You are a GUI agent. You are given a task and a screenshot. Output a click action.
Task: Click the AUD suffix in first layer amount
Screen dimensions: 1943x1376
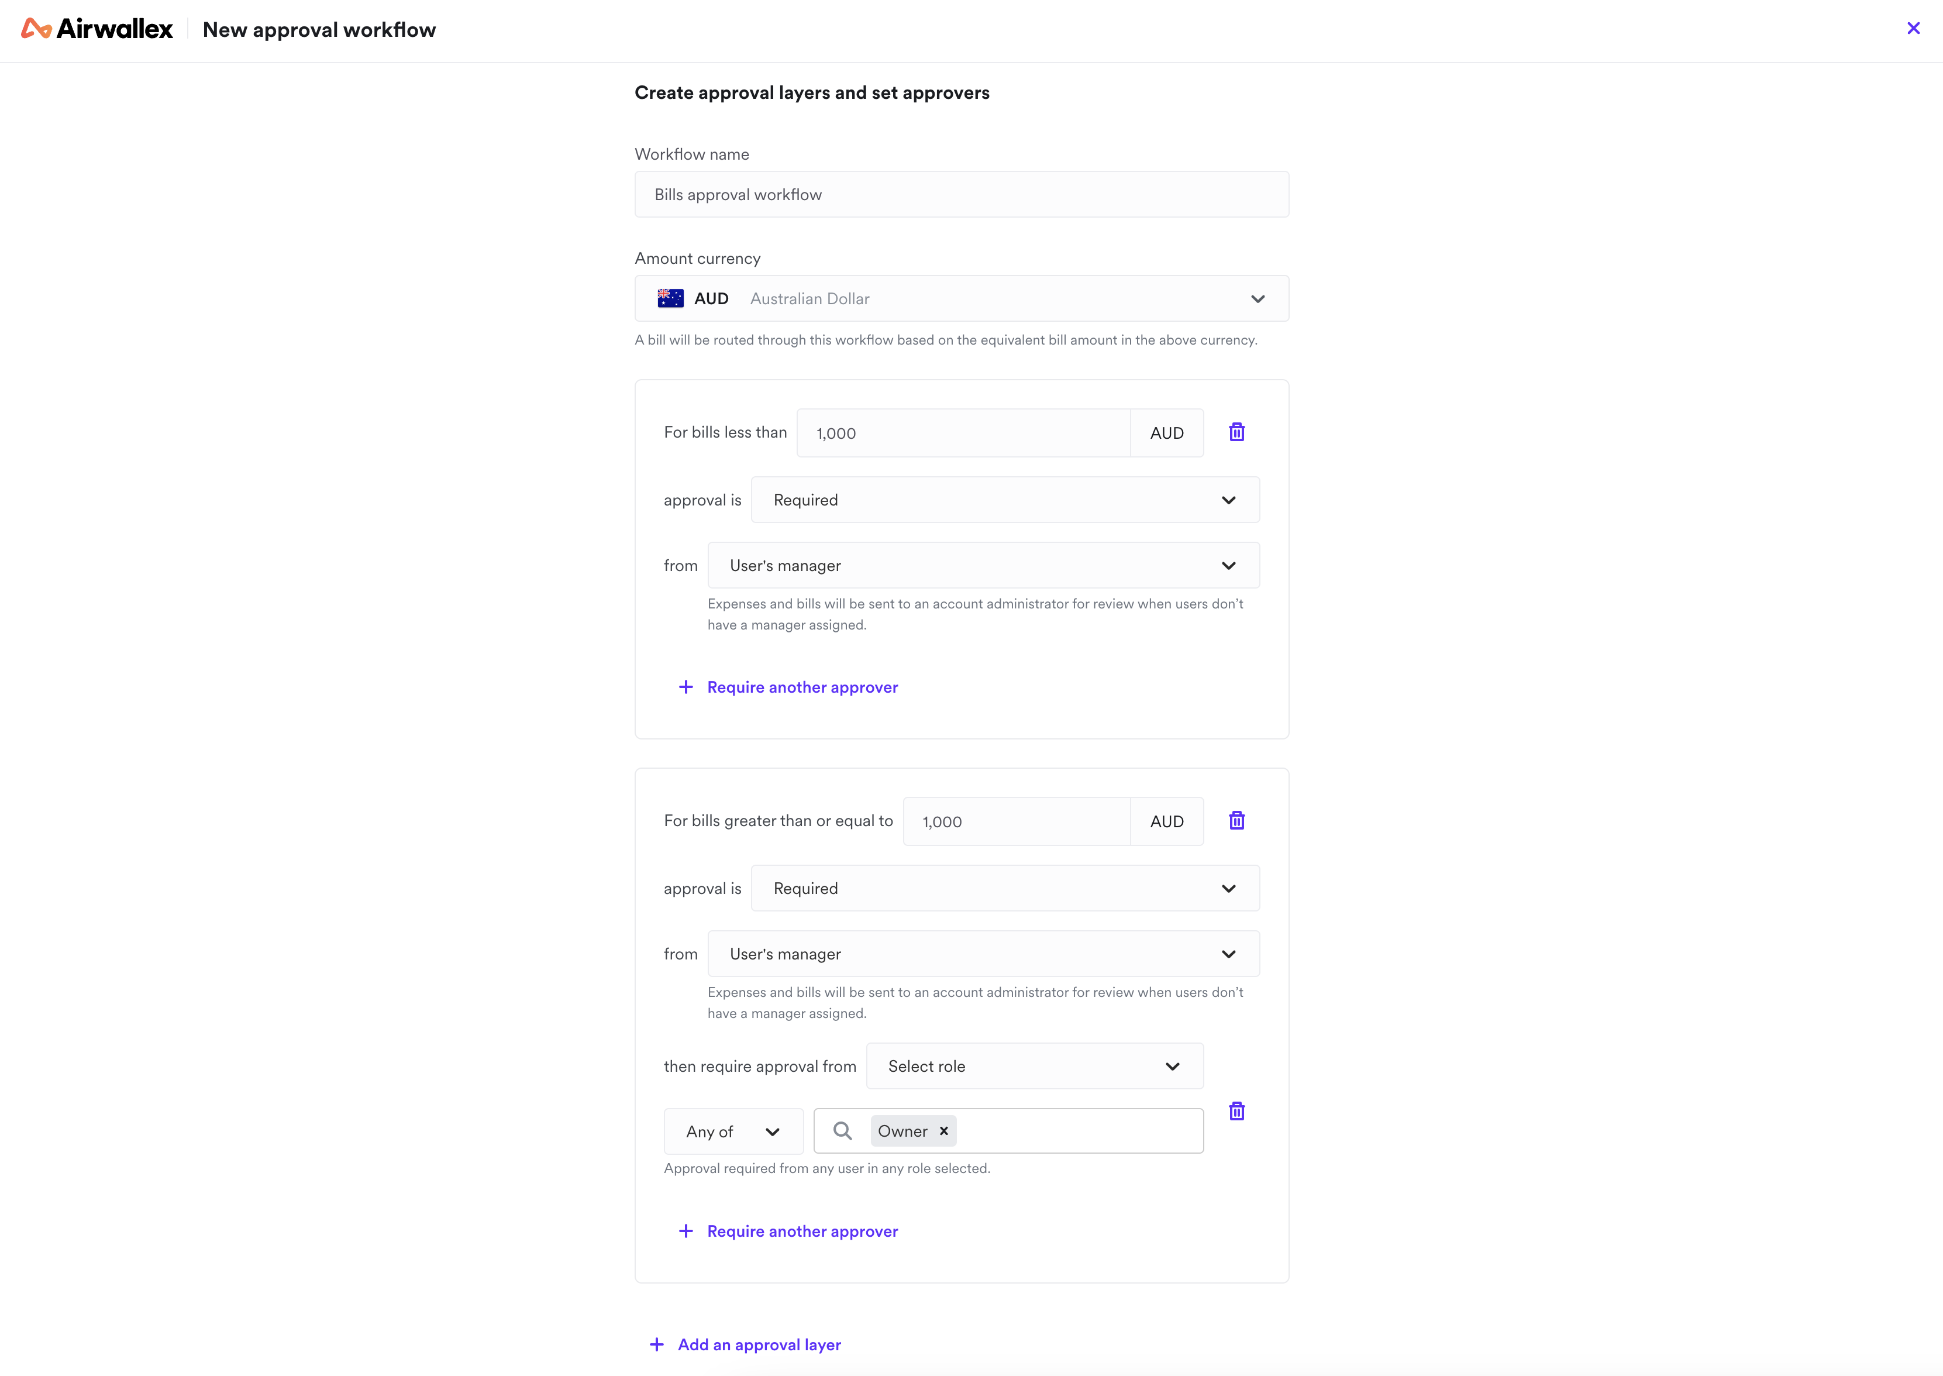(x=1166, y=433)
